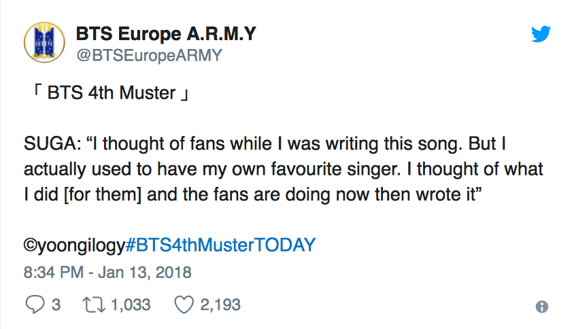Open the info icon on the tweet
The width and height of the screenshot is (574, 329).
[542, 307]
